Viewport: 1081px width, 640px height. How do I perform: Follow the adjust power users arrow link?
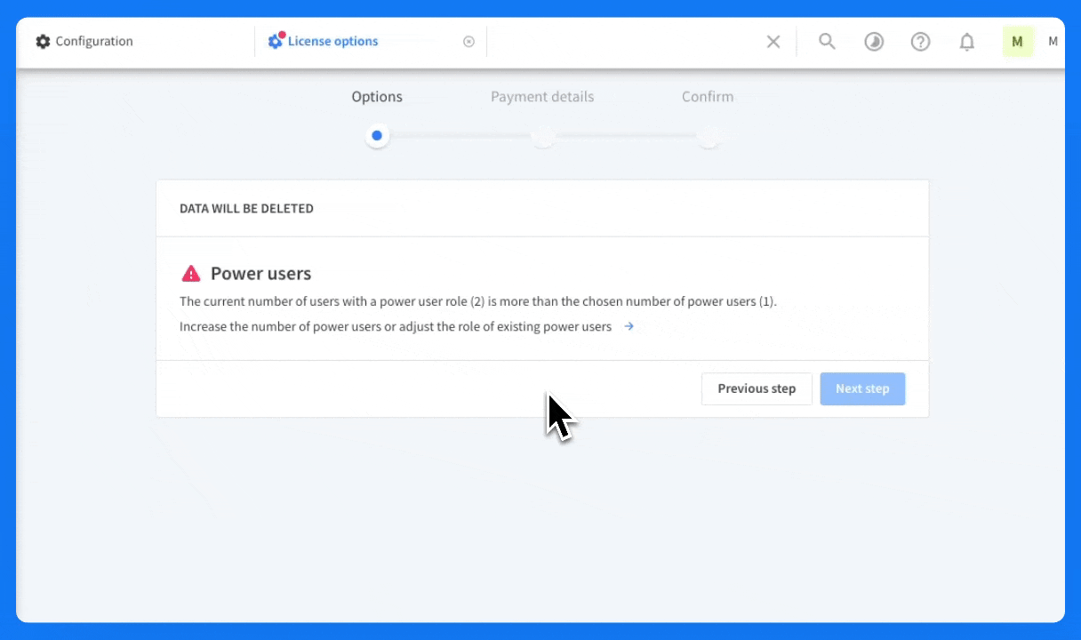click(629, 326)
